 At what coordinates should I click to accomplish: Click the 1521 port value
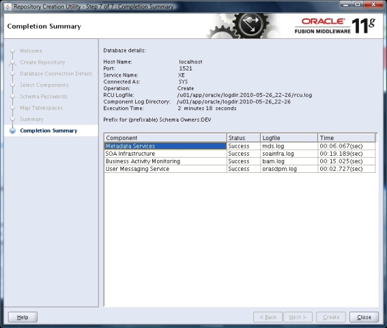pyautogui.click(x=186, y=68)
